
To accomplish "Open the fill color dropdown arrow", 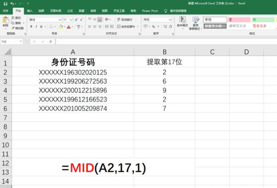I will [x=65, y=27].
